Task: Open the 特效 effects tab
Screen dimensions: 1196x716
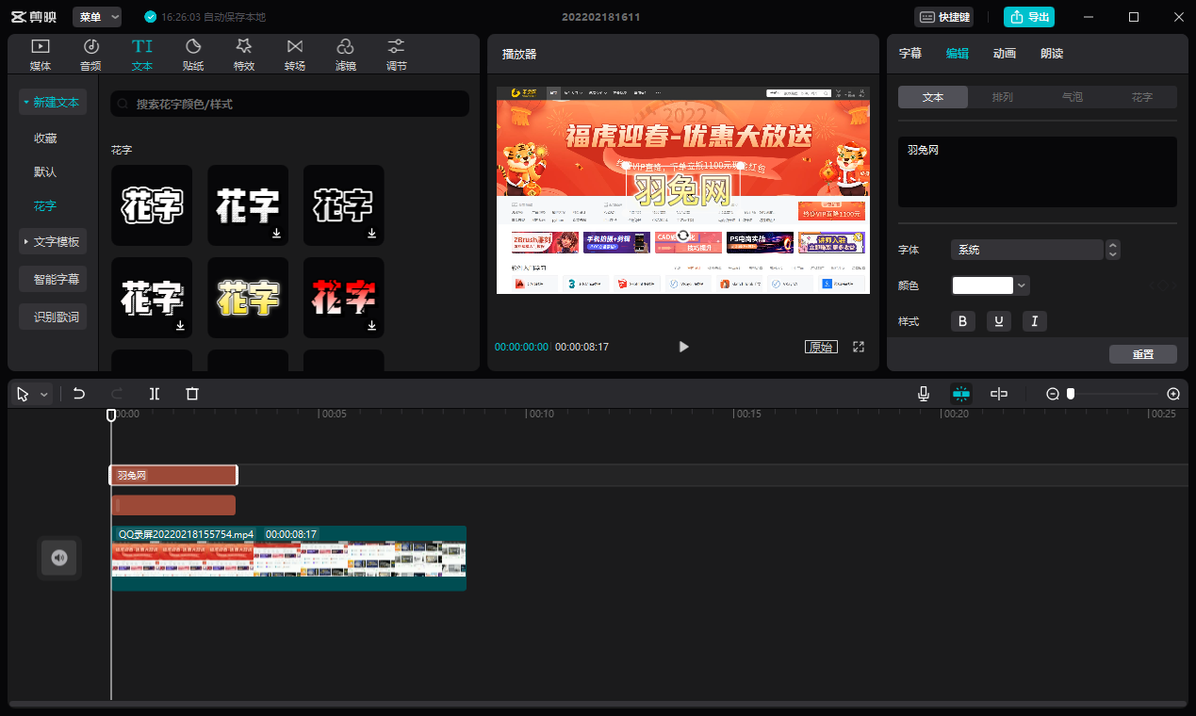Action: [x=244, y=55]
